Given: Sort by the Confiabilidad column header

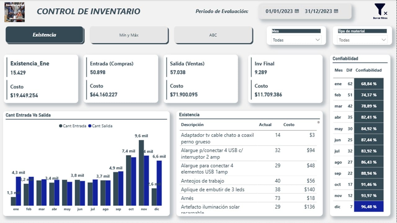Looking at the screenshot, I should tap(368, 70).
